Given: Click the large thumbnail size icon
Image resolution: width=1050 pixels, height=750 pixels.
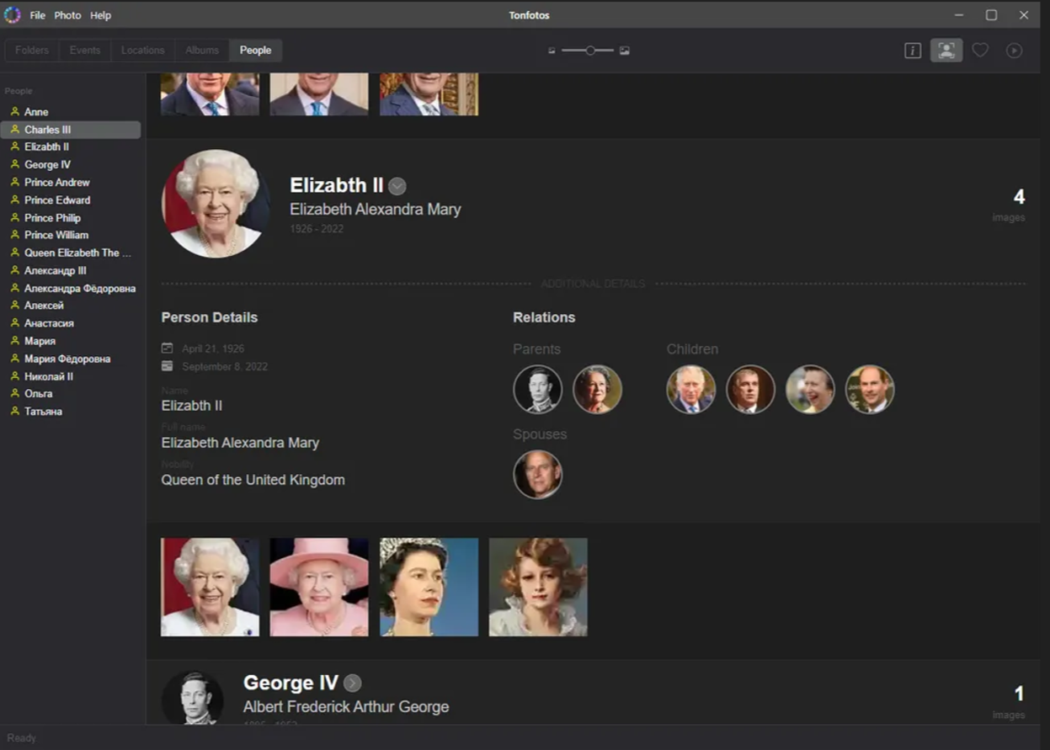Looking at the screenshot, I should click(625, 51).
